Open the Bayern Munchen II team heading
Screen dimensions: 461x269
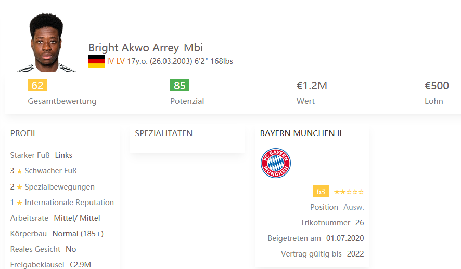coord(301,133)
